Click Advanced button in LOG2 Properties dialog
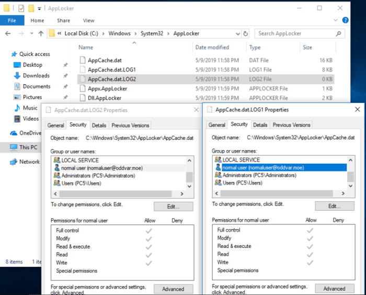The image size is (366, 295). [173, 289]
